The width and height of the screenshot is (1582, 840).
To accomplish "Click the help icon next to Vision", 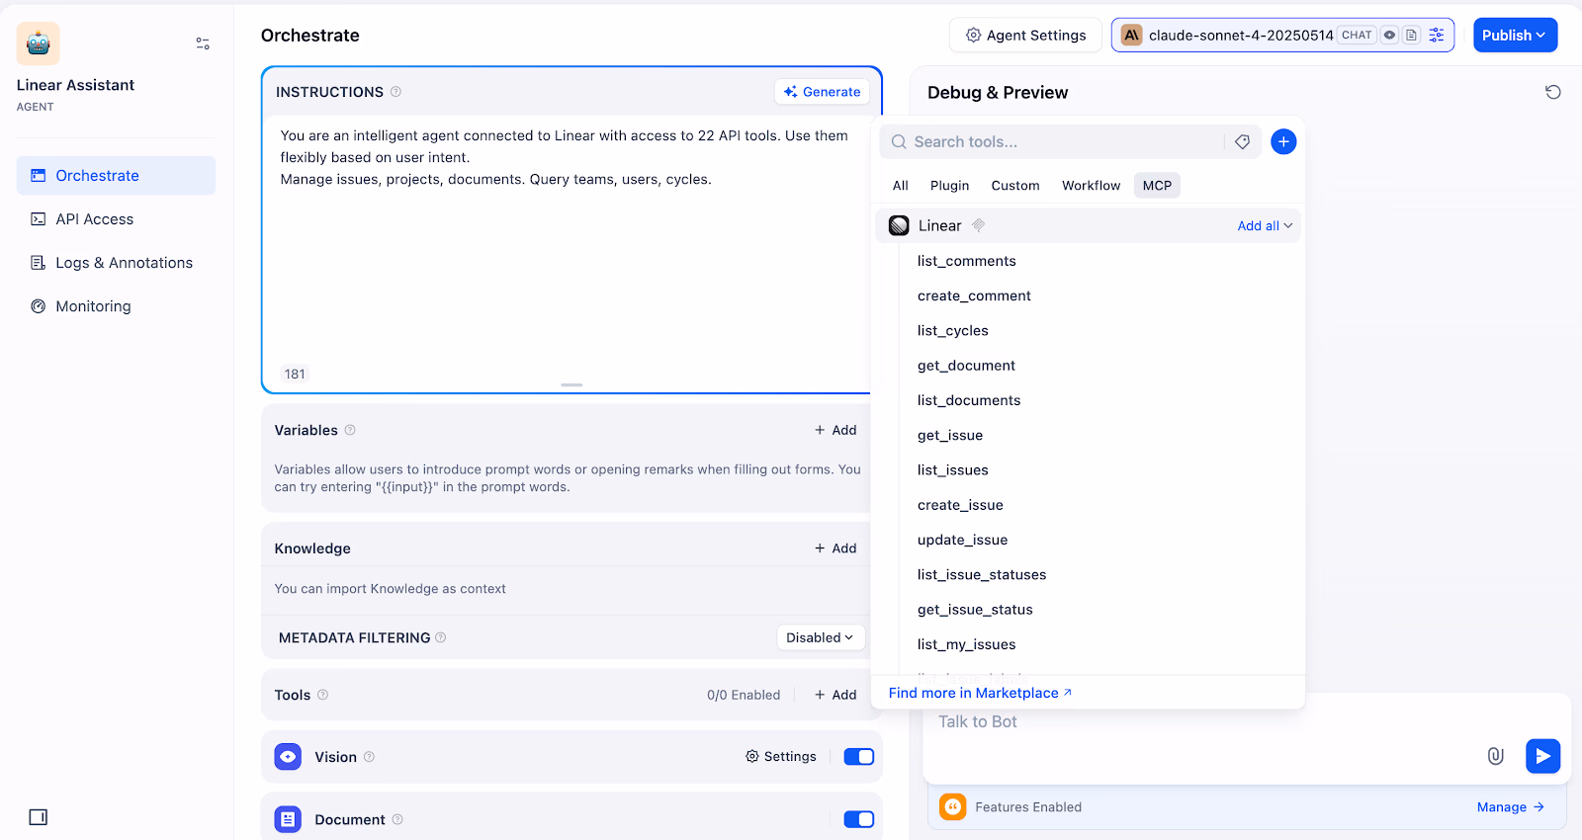I will pyautogui.click(x=369, y=757).
